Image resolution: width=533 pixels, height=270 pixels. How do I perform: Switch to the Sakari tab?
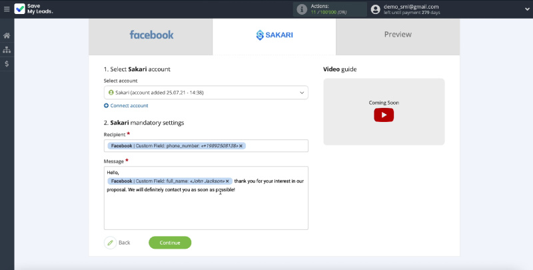pos(274,35)
